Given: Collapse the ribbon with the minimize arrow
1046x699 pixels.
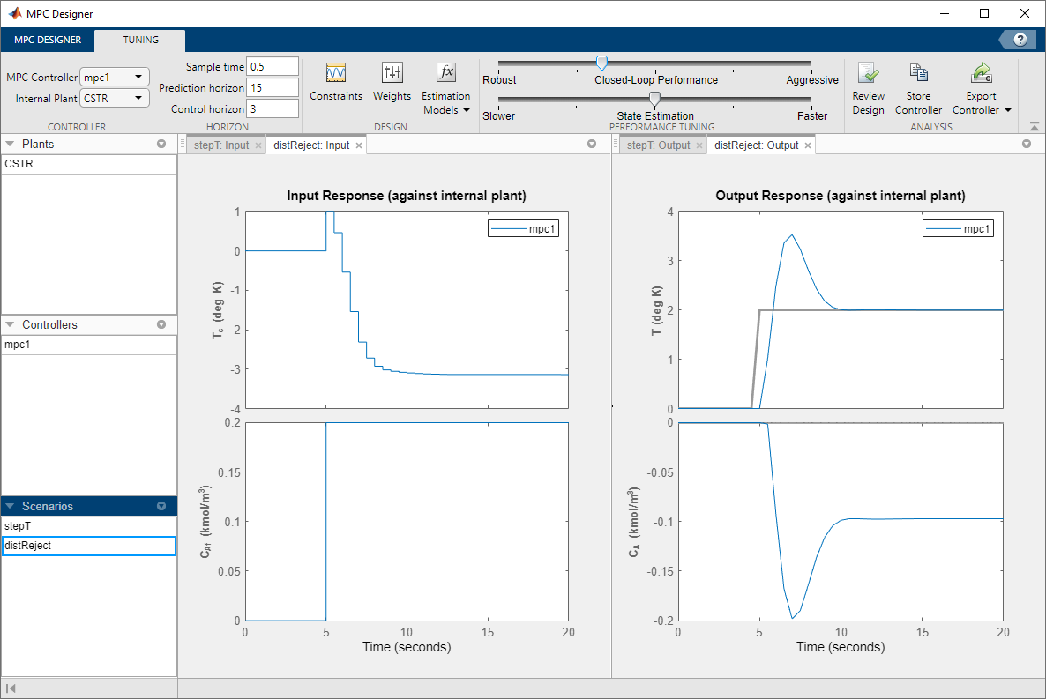Looking at the screenshot, I should click(x=1034, y=126).
